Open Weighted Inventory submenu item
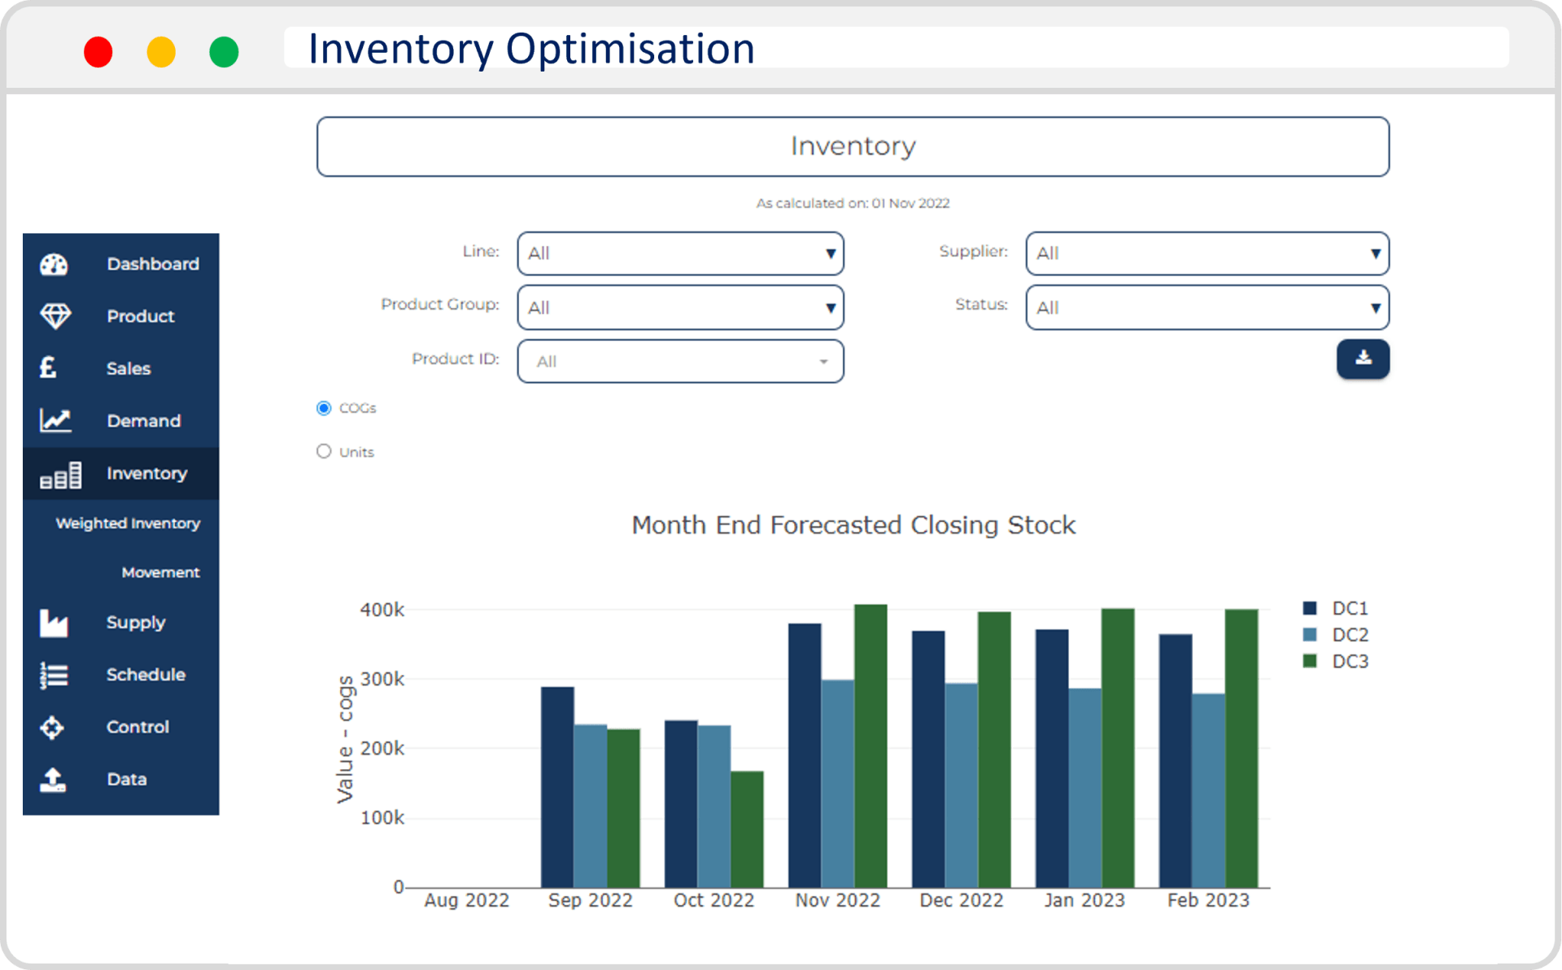 (x=128, y=524)
